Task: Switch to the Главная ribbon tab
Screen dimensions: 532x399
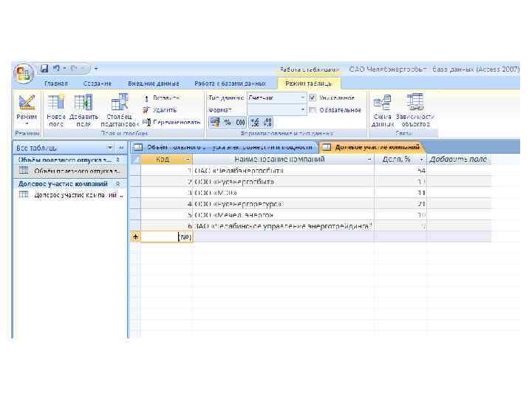Action: pos(56,83)
